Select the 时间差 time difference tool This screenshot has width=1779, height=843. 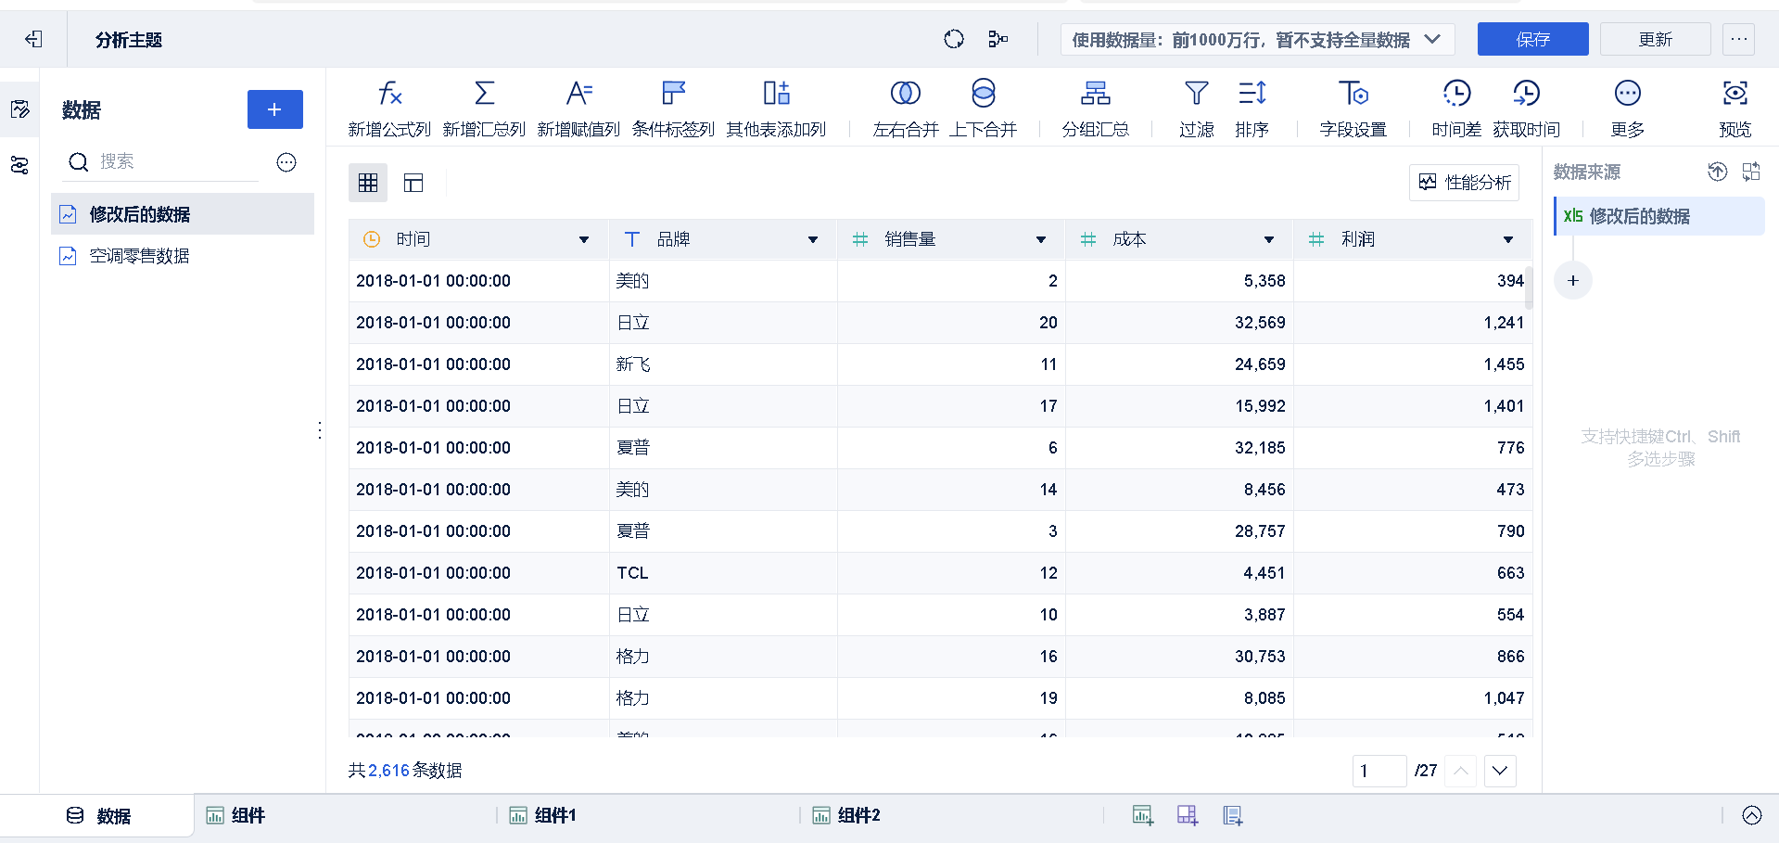[1456, 109]
